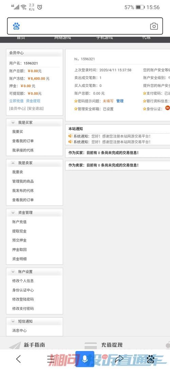Screen dimensions: 170x369
Task: Click last login time 2020/4/11 15:37:58
Action: 115,70
